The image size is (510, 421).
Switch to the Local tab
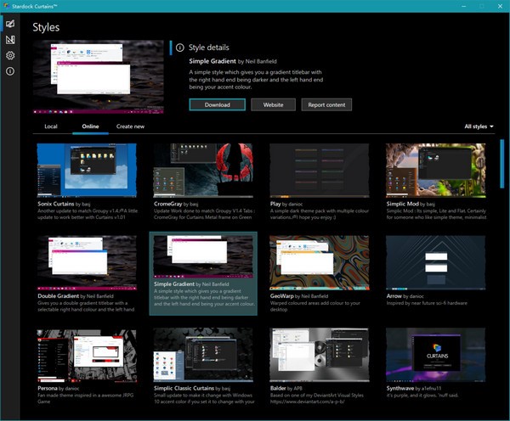click(x=51, y=126)
